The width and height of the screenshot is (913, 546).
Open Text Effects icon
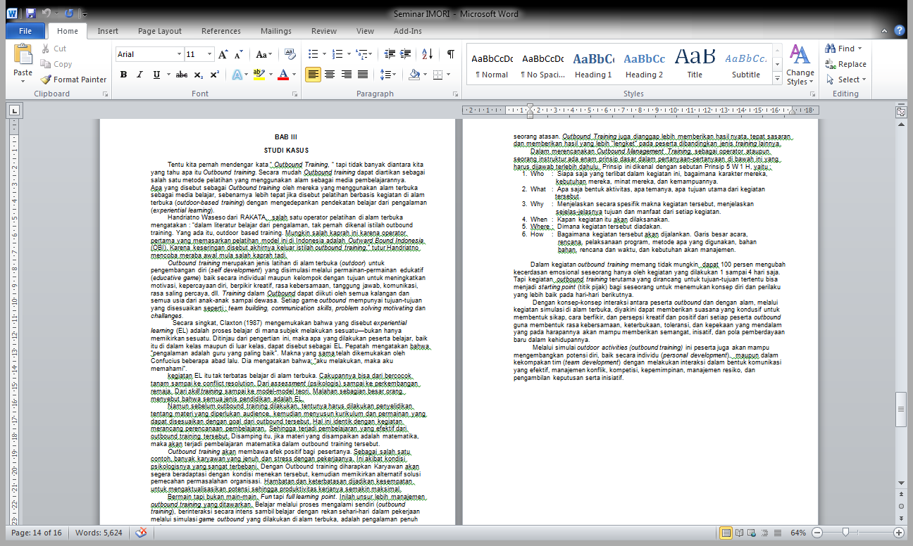pyautogui.click(x=236, y=75)
